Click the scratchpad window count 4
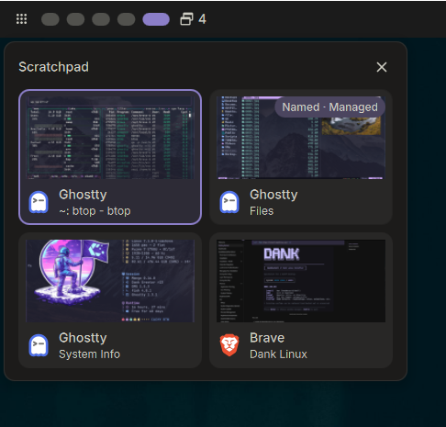Image resolution: width=446 pixels, height=427 pixels. tap(202, 19)
